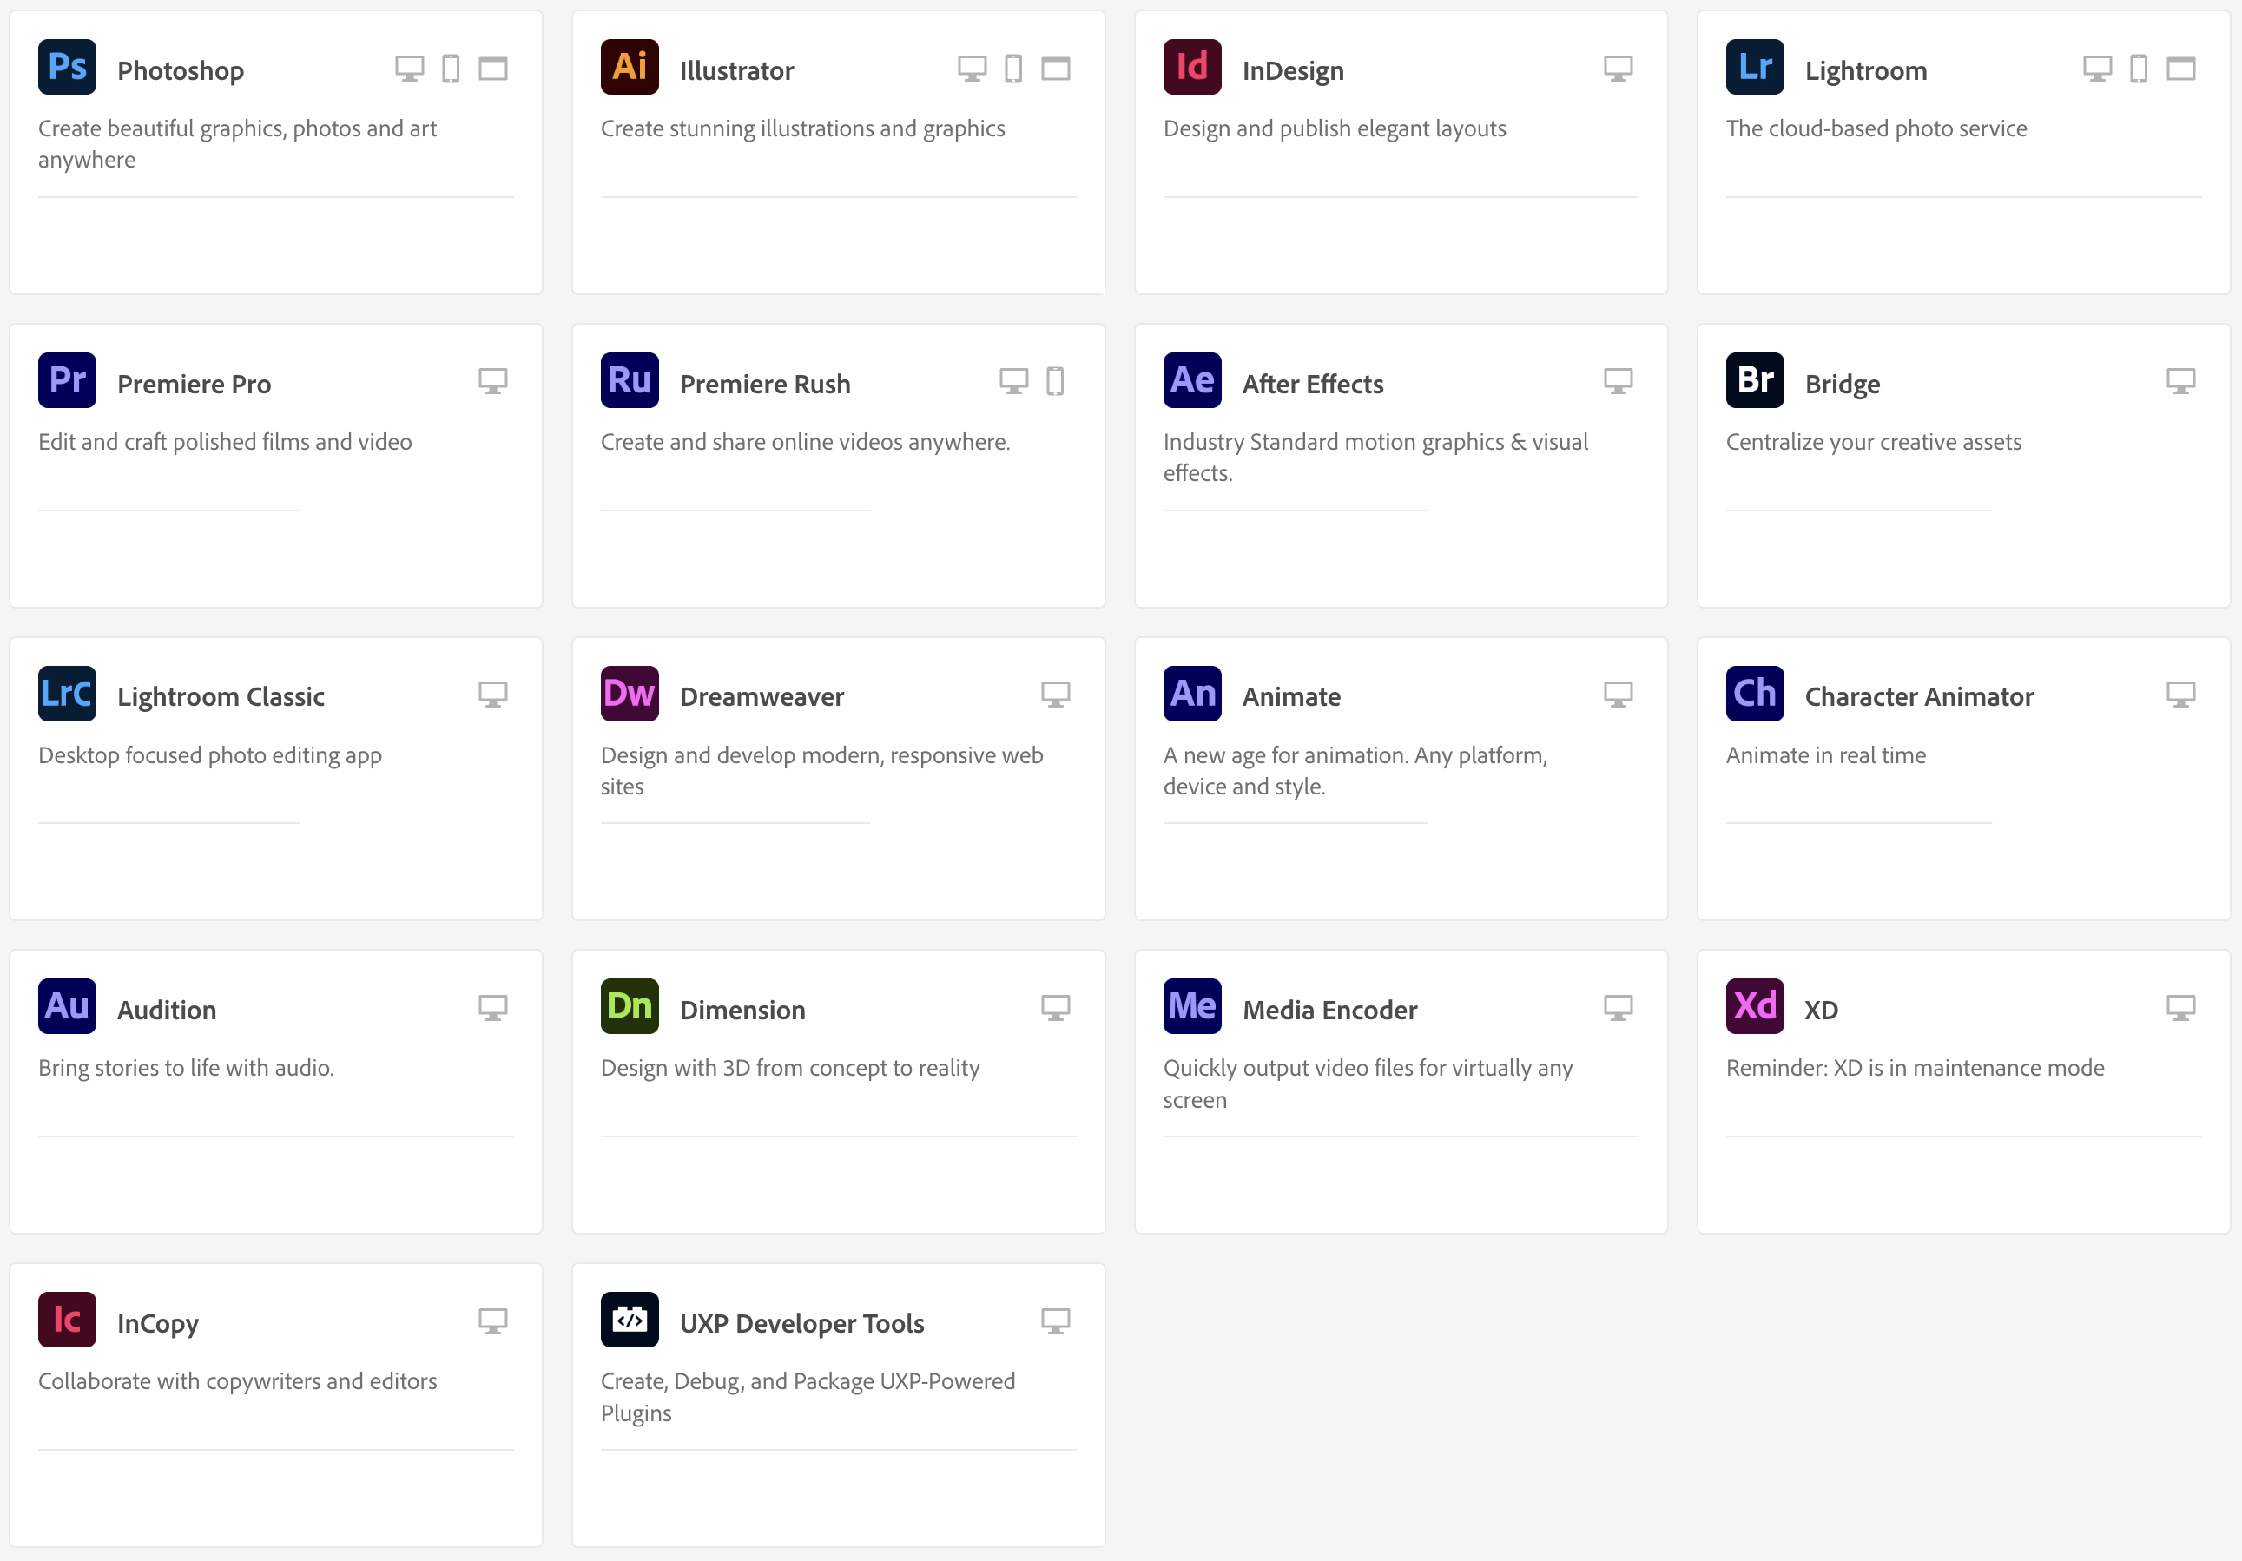Click XD's desktop platform icon
Viewport: 2242px width, 1561px height.
tap(2180, 1007)
